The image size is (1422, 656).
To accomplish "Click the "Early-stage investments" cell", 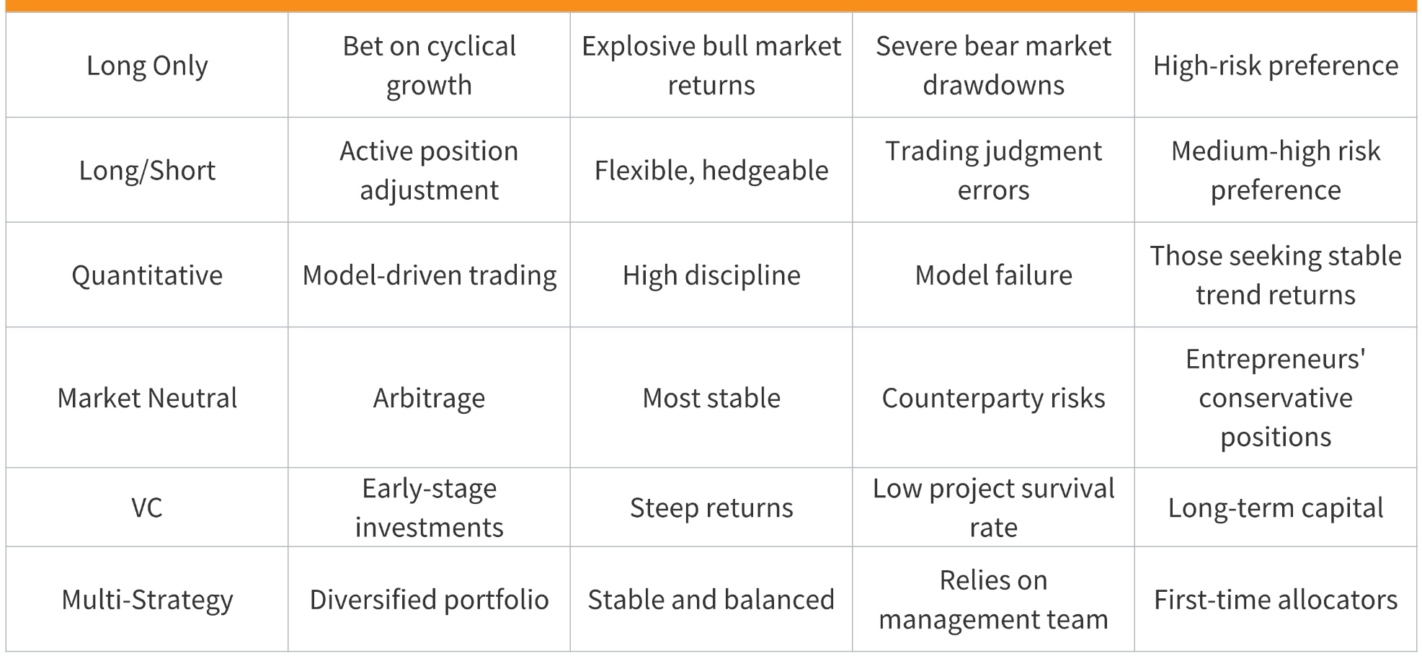I will click(x=429, y=507).
